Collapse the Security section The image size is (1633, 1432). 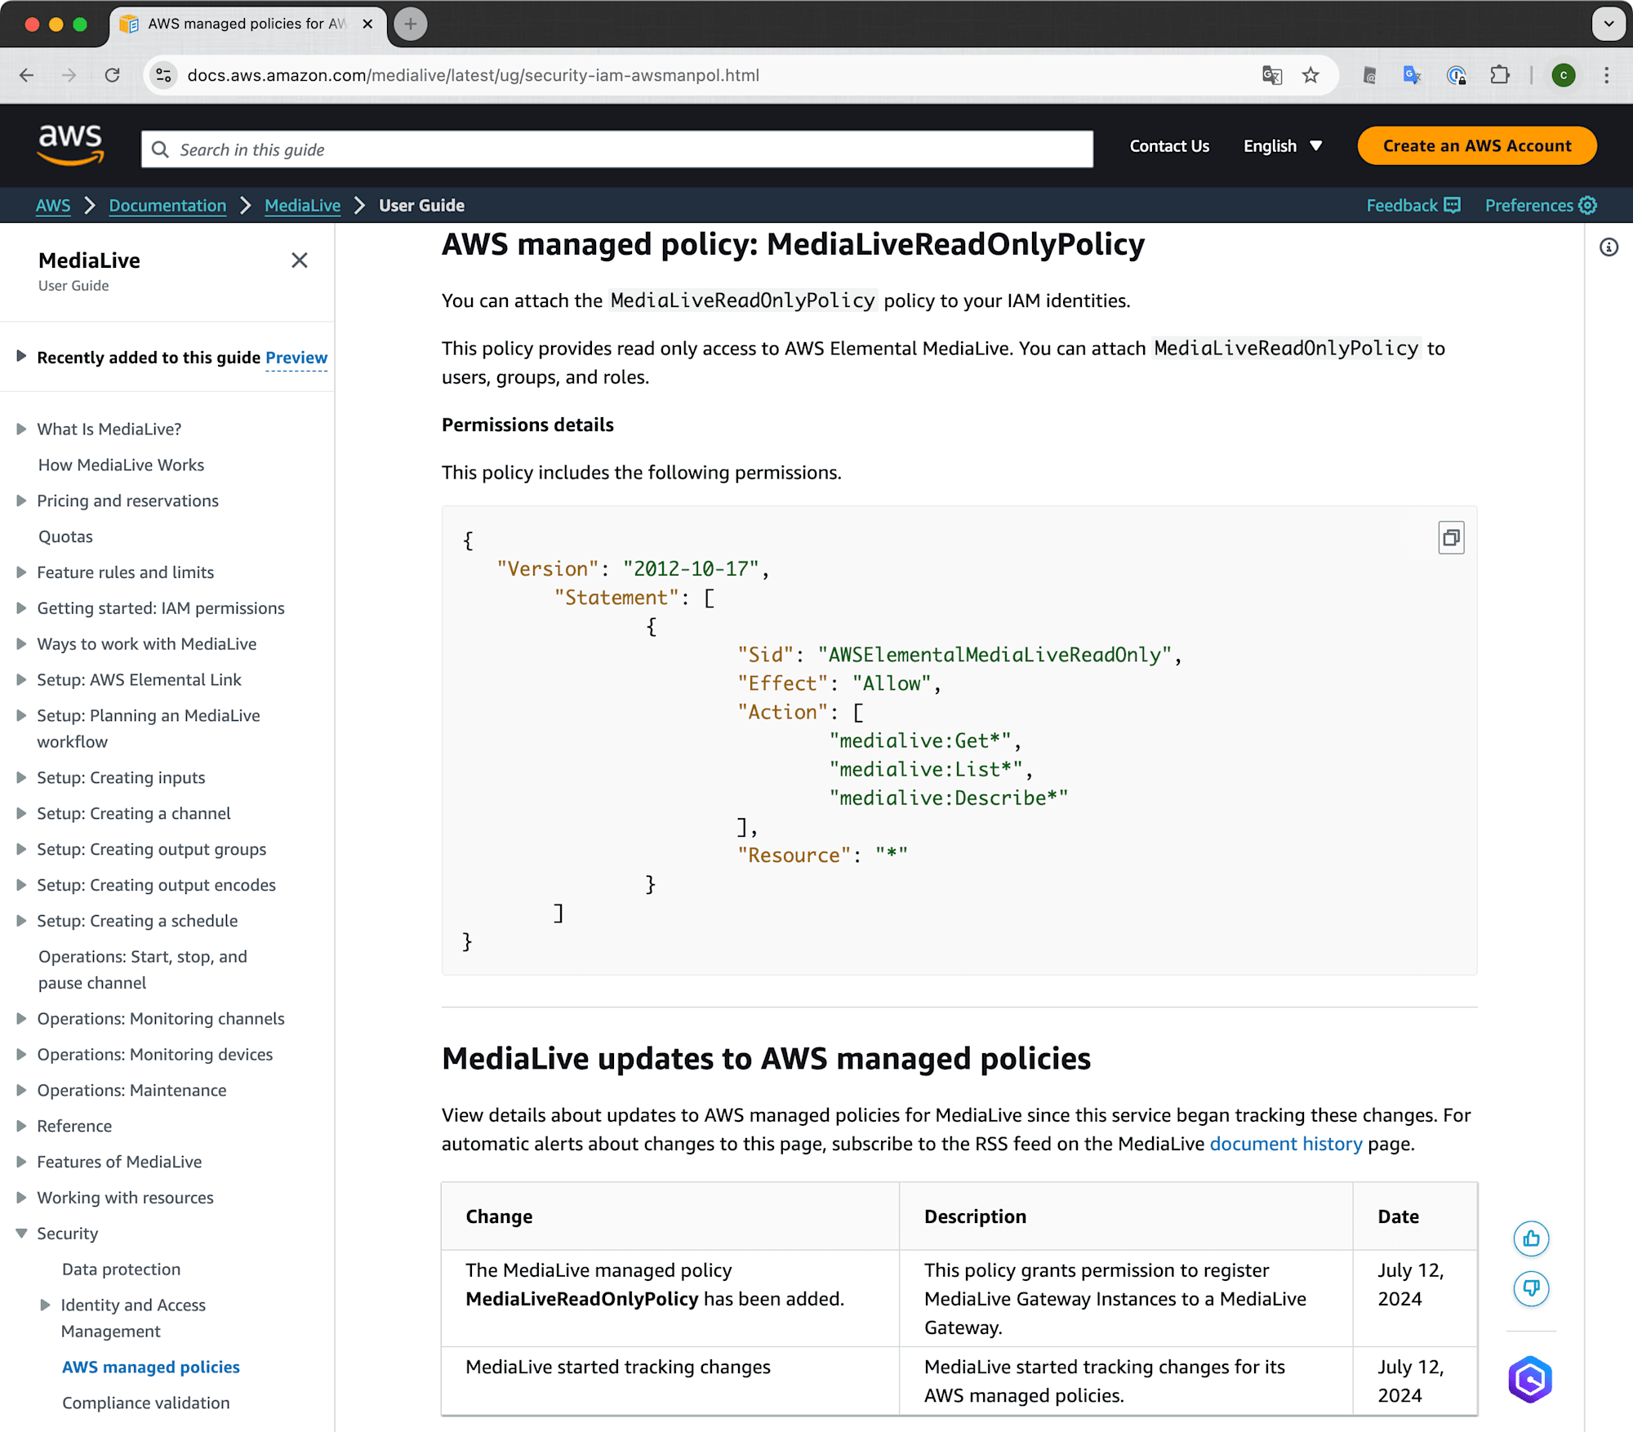pyautogui.click(x=21, y=1234)
